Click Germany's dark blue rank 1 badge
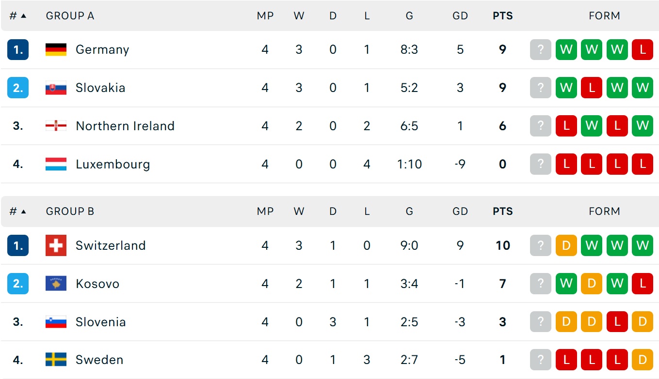 tap(18, 49)
